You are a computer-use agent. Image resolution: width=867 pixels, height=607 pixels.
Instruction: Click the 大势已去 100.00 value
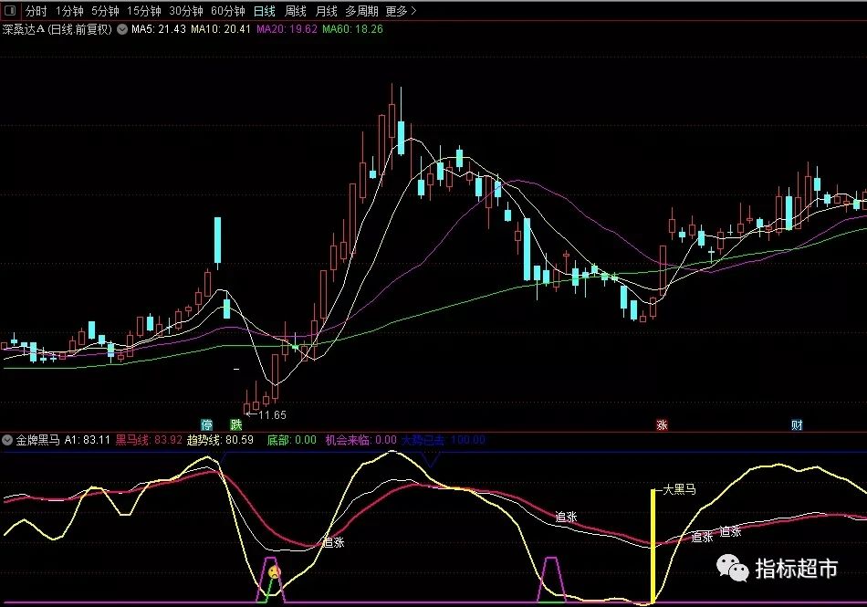(x=444, y=441)
